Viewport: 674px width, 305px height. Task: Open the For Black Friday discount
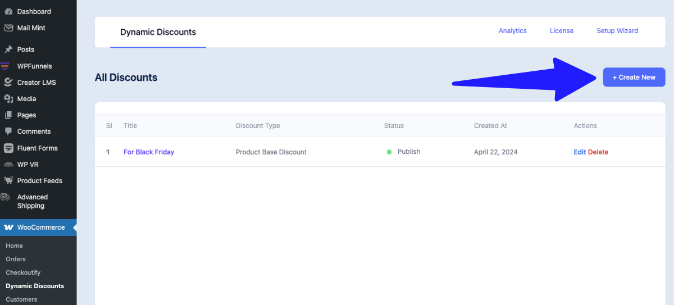(x=149, y=152)
